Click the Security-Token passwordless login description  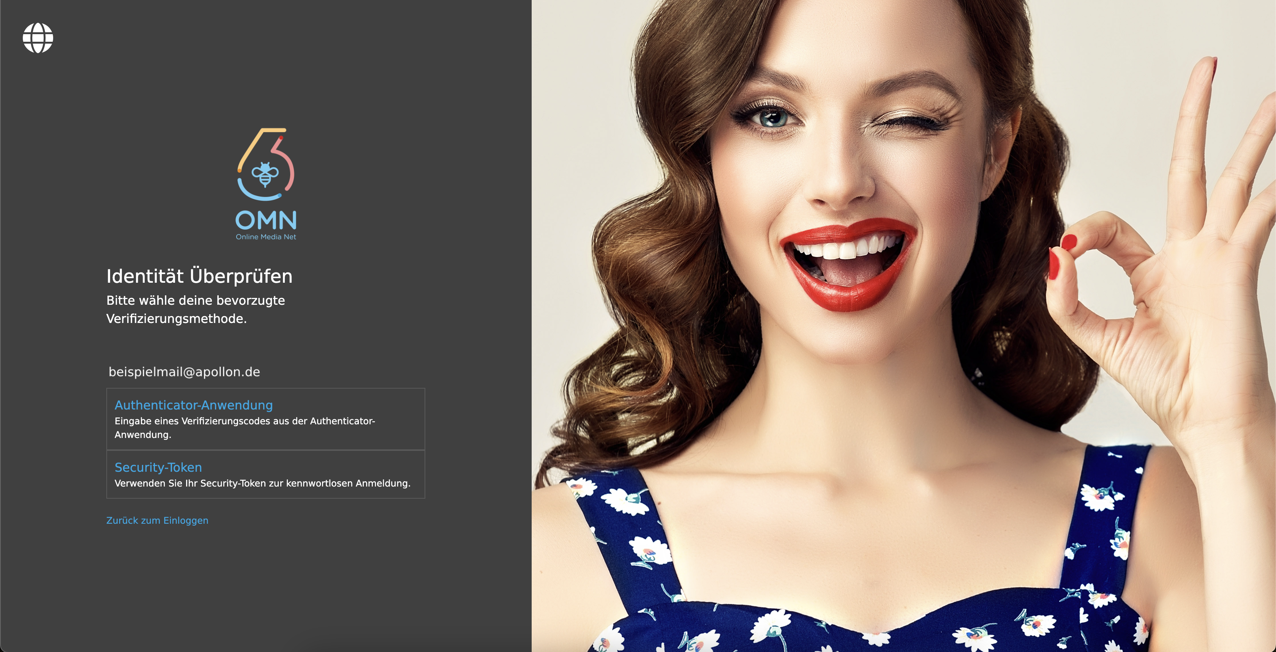click(262, 483)
